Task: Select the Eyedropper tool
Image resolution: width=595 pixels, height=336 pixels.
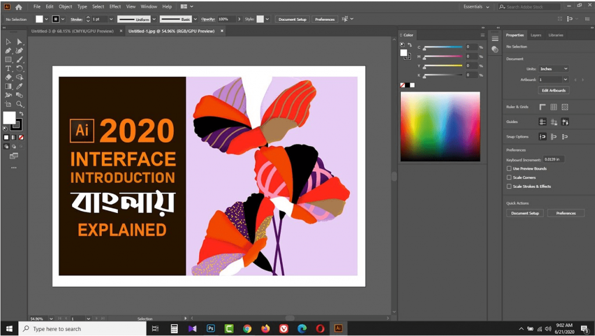Action: click(x=19, y=86)
